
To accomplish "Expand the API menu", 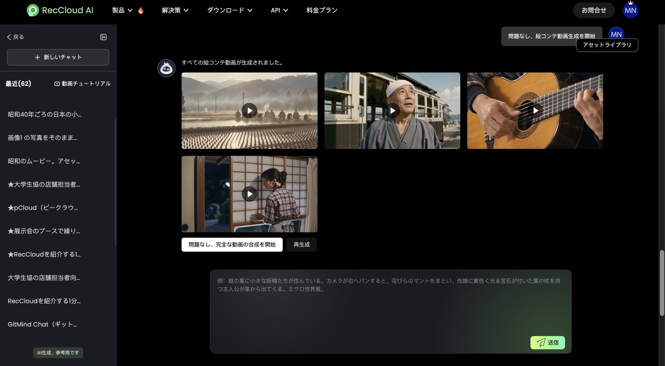I will (x=279, y=10).
